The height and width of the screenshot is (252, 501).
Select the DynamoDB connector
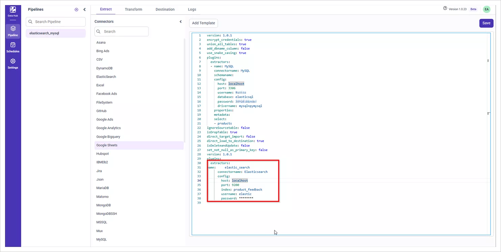click(139, 68)
